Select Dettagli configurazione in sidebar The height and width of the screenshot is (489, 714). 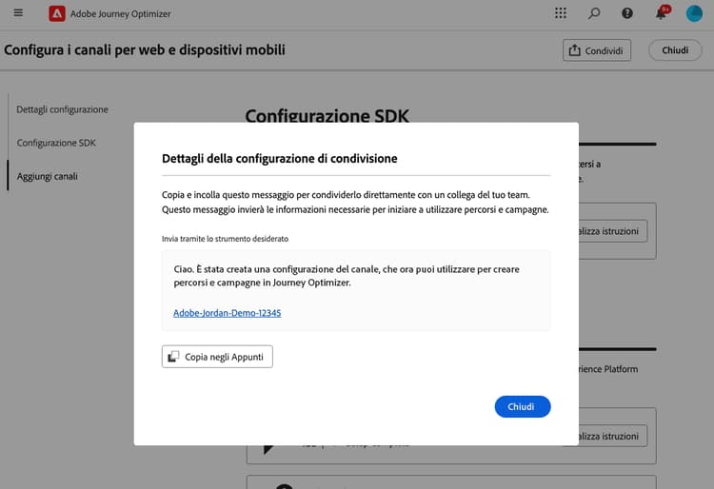coord(63,109)
